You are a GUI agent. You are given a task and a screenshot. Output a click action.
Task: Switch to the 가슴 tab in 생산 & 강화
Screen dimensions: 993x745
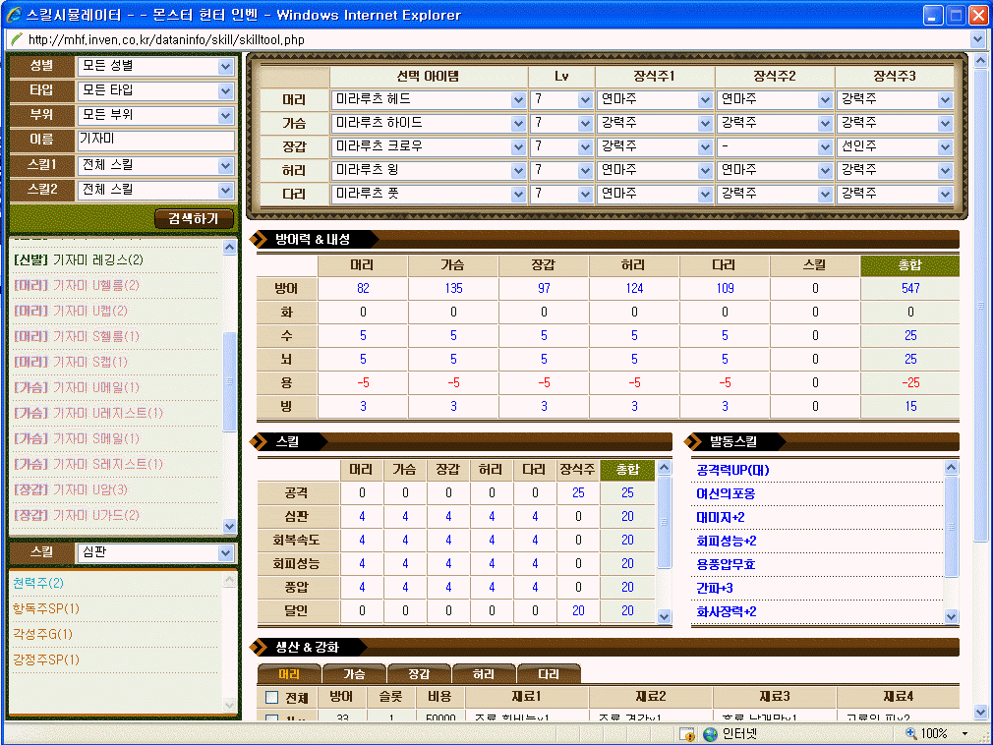click(354, 674)
